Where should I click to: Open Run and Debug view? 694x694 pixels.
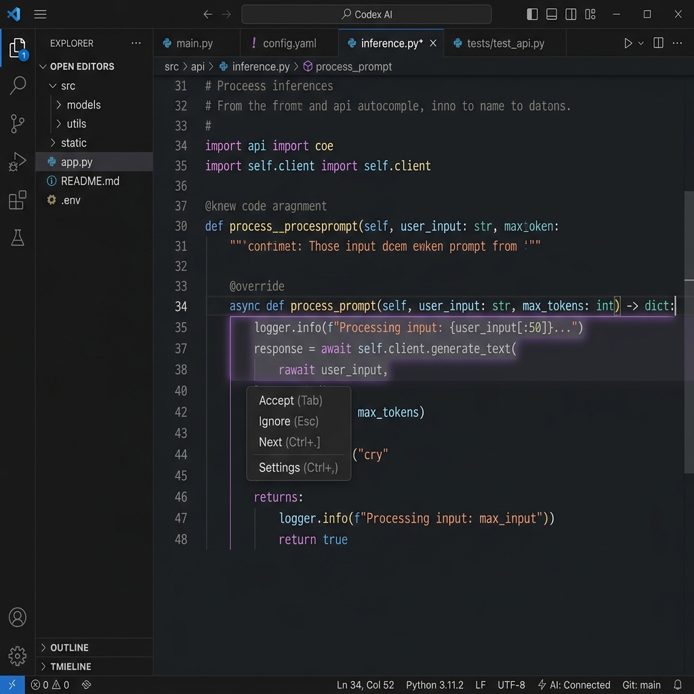coord(18,161)
